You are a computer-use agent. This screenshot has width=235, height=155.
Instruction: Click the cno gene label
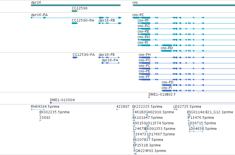point(135,2)
